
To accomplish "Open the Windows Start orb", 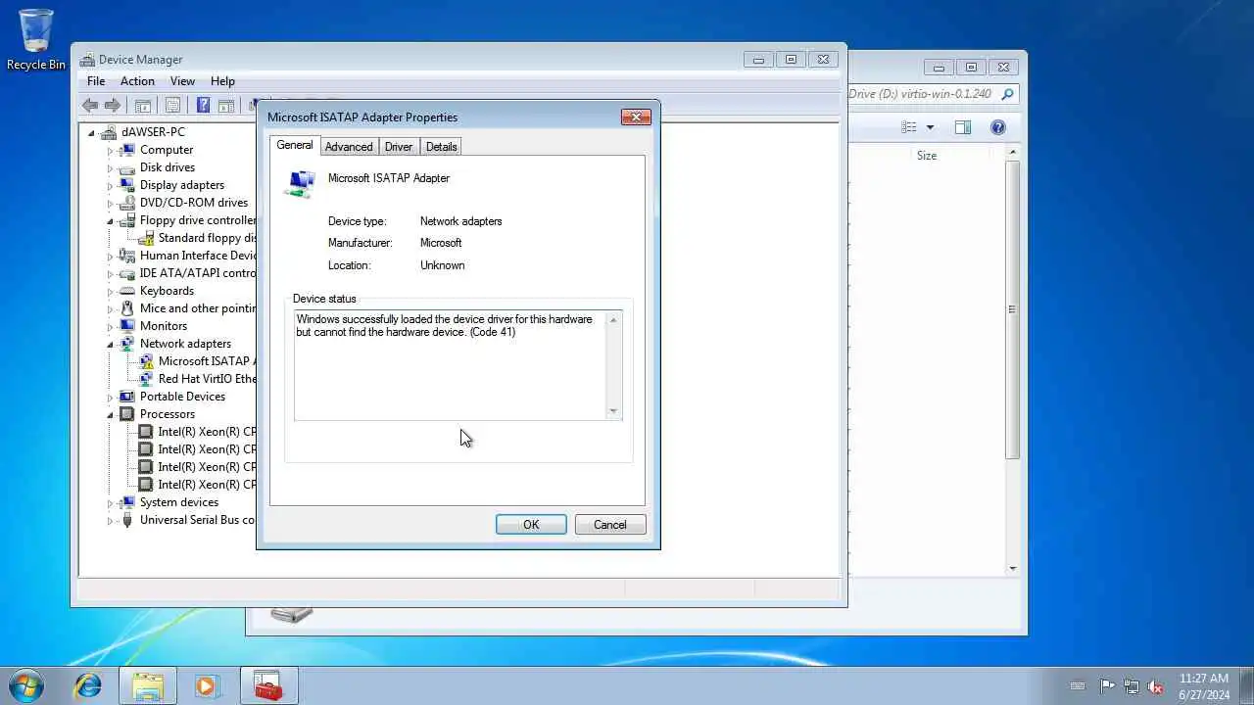I will (25, 685).
